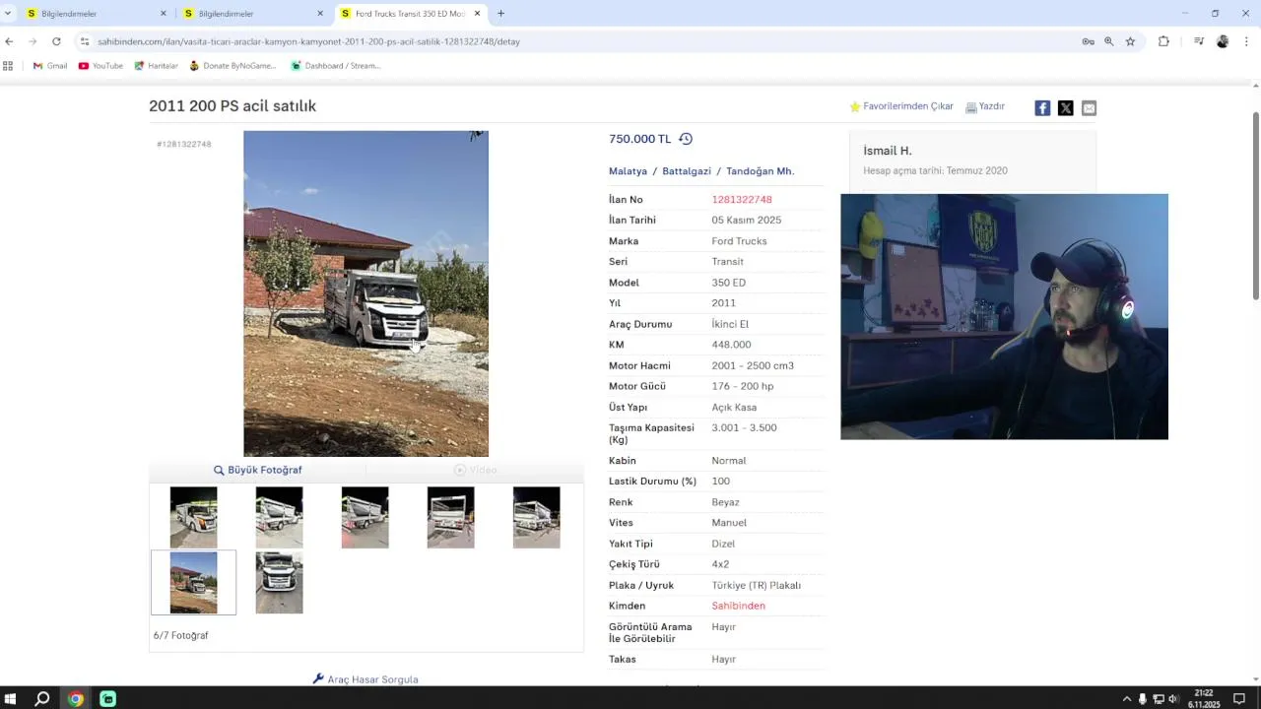Share the listing on X

pyautogui.click(x=1066, y=108)
